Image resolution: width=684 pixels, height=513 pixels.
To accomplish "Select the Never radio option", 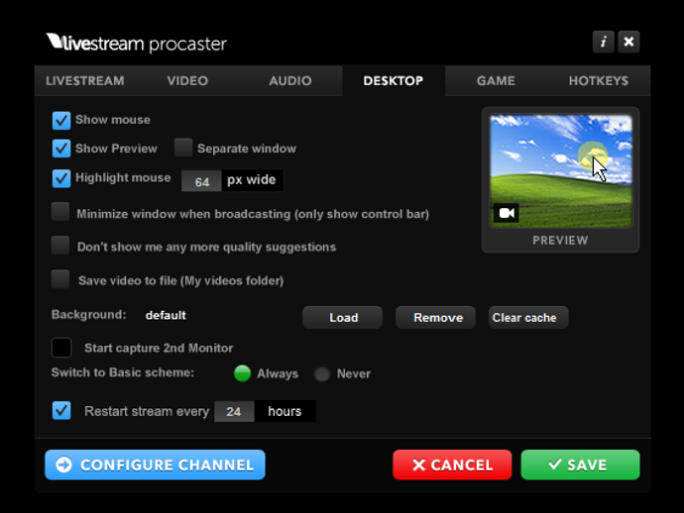I will 322,374.
